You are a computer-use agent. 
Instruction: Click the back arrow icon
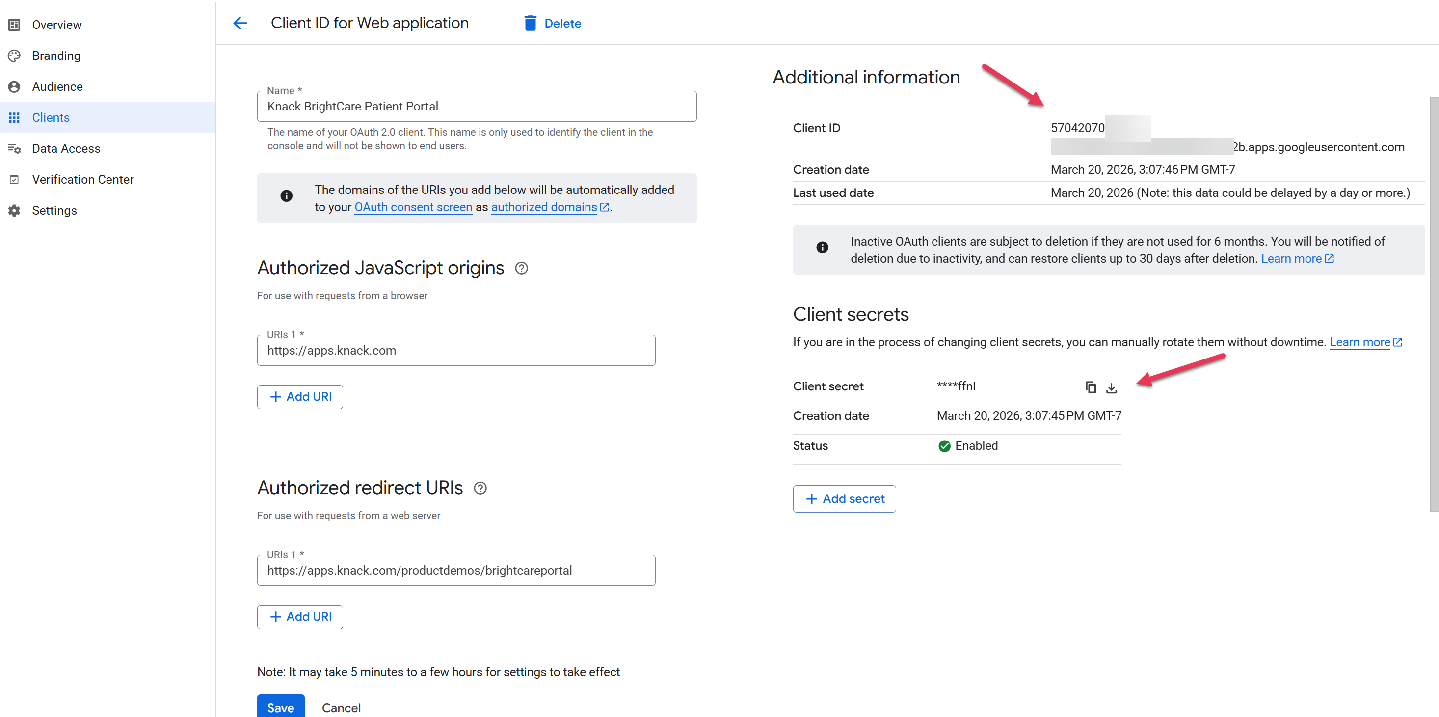coord(240,23)
